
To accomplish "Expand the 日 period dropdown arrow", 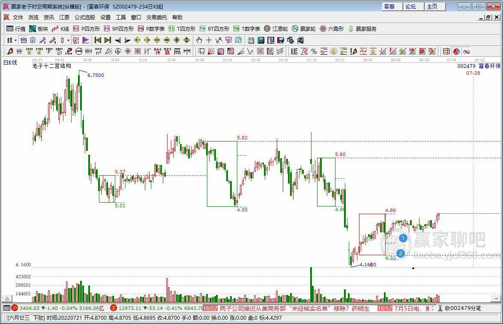I will [x=15, y=40].
